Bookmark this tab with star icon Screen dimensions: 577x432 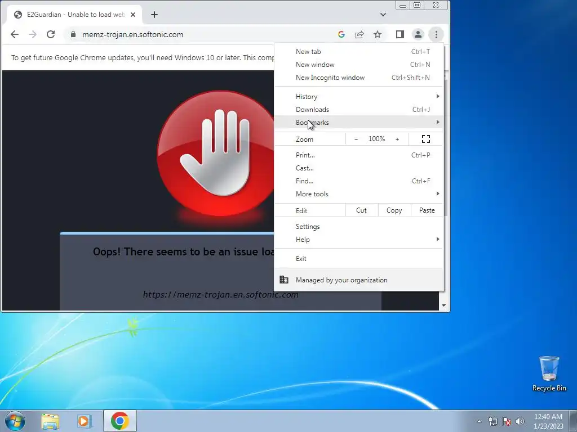click(378, 34)
